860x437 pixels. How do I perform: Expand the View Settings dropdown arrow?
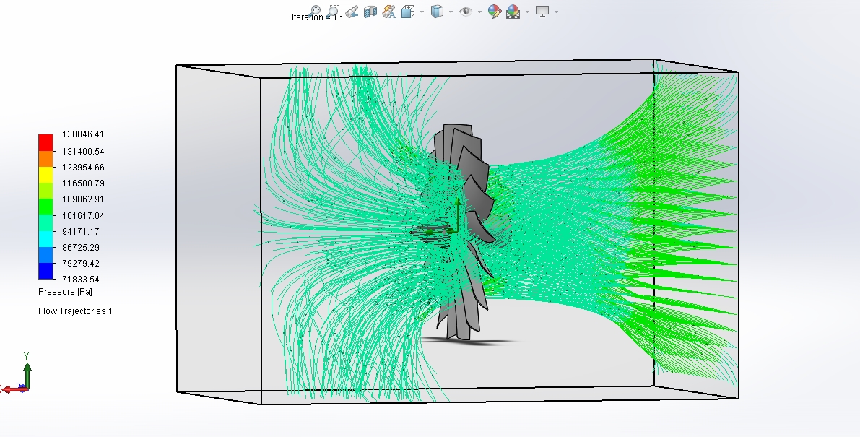(x=557, y=12)
